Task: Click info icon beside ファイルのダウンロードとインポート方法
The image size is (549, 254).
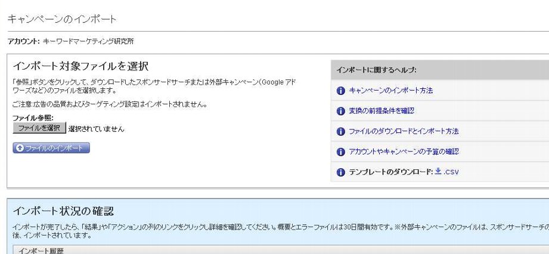Action: (x=341, y=131)
